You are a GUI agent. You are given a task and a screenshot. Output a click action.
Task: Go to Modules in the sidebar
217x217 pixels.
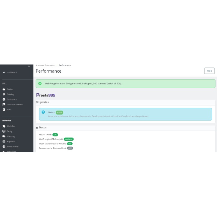[11, 126]
